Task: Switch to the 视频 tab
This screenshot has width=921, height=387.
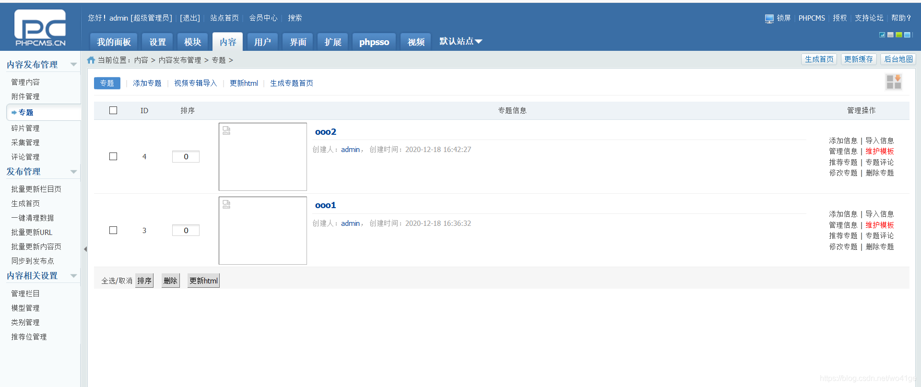Action: click(416, 42)
